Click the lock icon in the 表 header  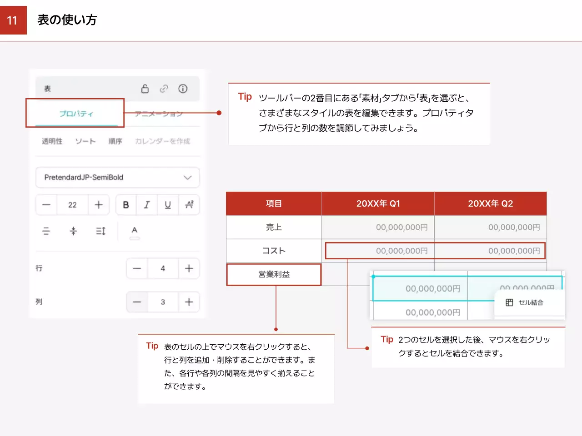[145, 89]
